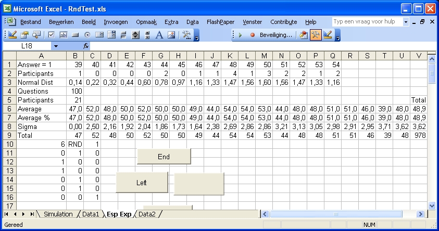Image resolution: width=439 pixels, height=231 pixels.
Task: Toggle Design Mode in Control Toolbox toolbar
Action: point(12,35)
